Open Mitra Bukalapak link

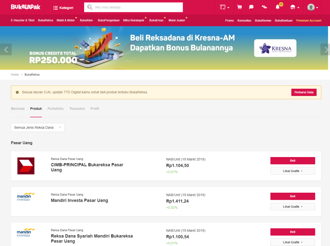(134, 20)
